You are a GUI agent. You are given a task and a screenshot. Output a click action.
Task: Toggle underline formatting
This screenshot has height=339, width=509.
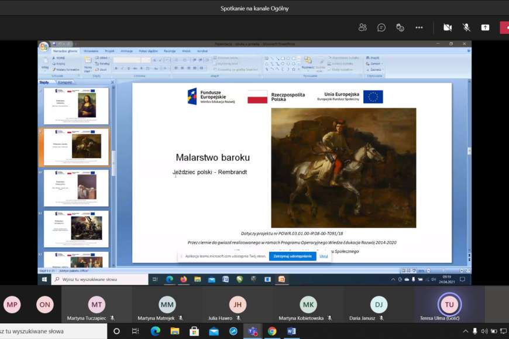129,69
